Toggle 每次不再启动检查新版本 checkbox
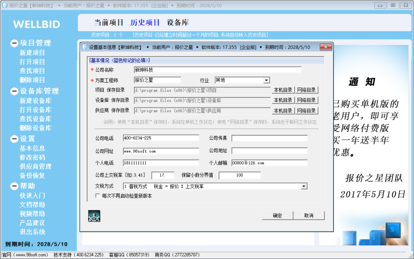This screenshot has width=414, height=259. [x=98, y=196]
